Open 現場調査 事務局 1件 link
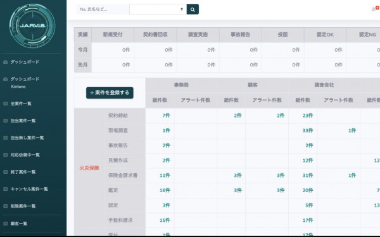The width and height of the screenshot is (380, 237). click(166, 130)
